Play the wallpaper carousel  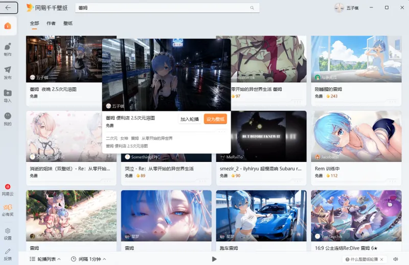coord(214,259)
